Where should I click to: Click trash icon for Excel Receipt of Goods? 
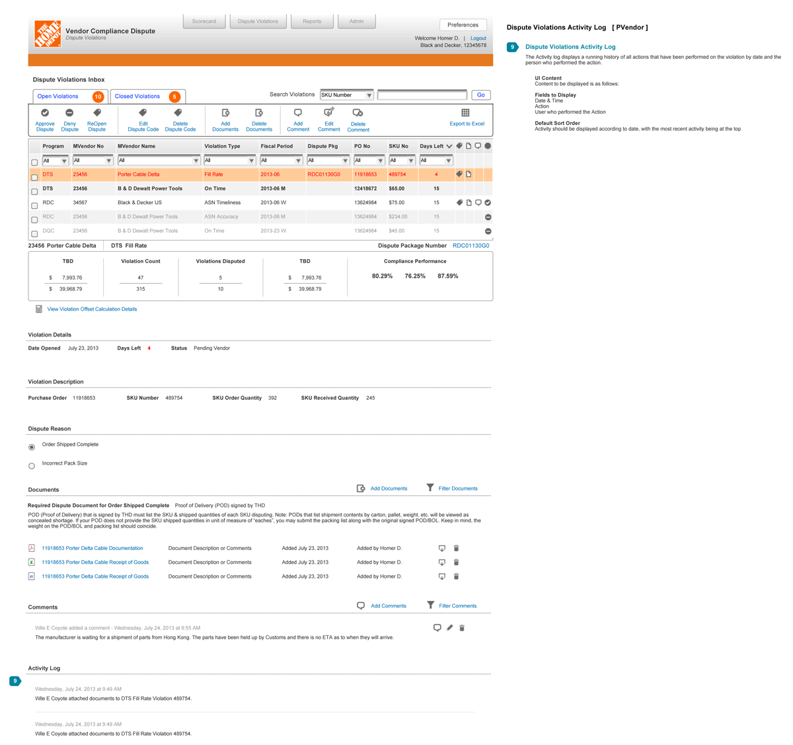tap(456, 562)
